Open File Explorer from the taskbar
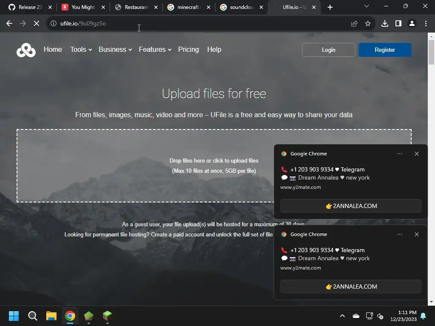This screenshot has height=326, width=435. pyautogui.click(x=51, y=316)
